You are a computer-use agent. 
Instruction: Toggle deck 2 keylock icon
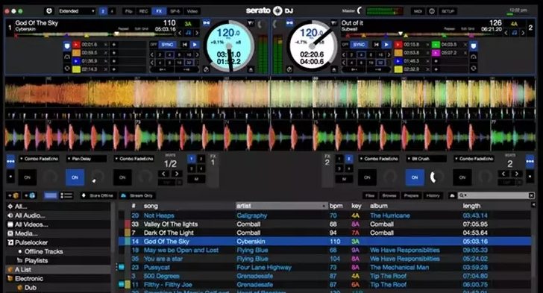[290, 23]
